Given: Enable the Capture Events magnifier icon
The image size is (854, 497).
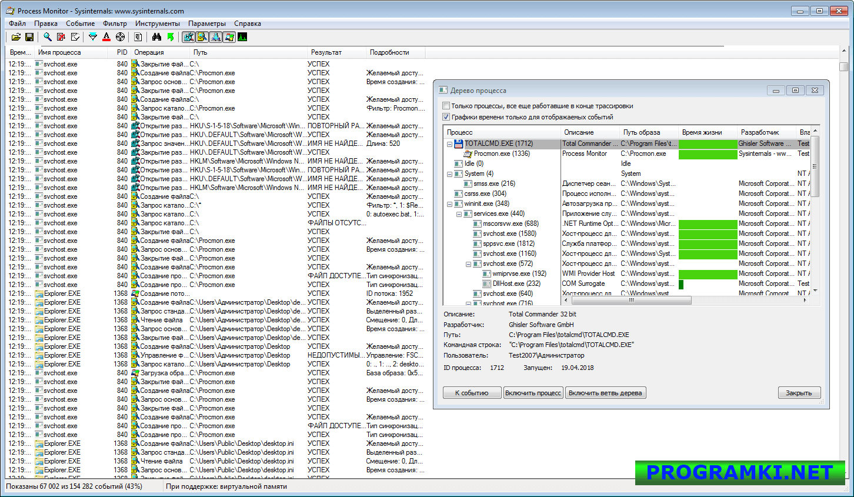Looking at the screenshot, I should 47,36.
